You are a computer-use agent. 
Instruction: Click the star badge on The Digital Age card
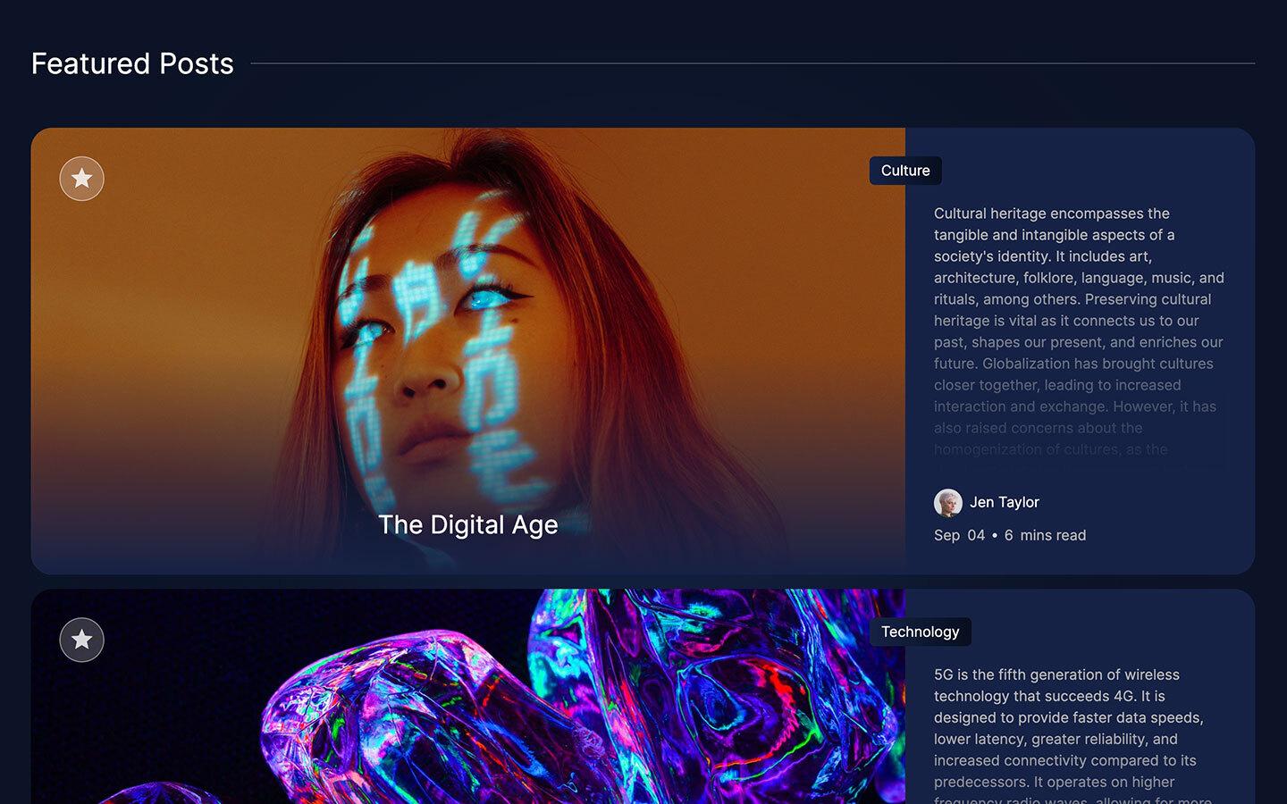click(81, 178)
